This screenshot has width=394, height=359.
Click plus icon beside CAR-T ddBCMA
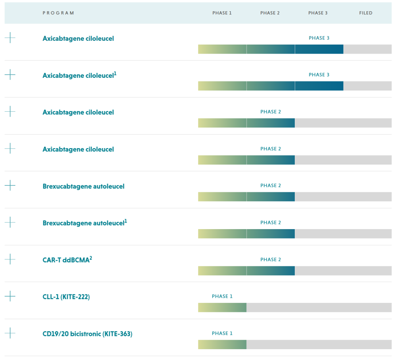10,259
